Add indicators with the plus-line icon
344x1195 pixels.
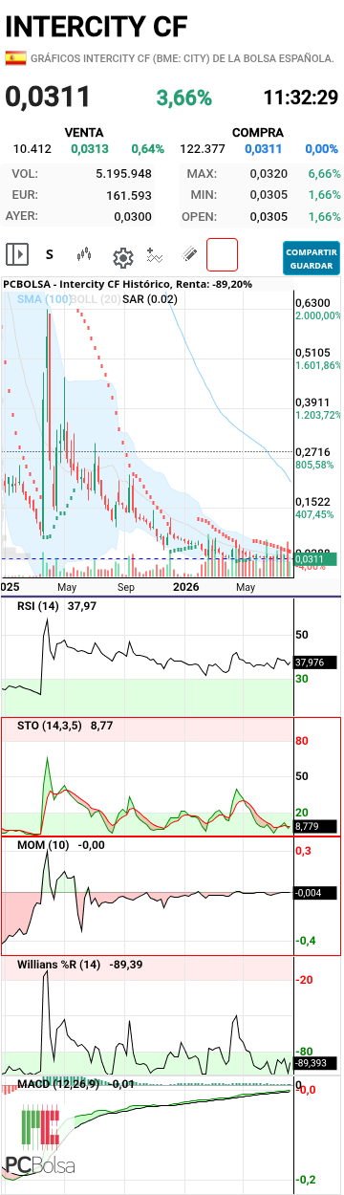[155, 255]
